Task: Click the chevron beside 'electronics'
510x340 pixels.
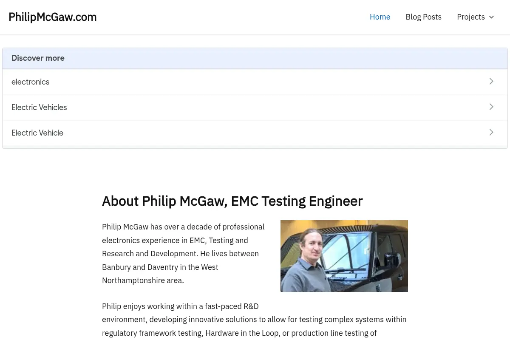Action: coord(491,81)
